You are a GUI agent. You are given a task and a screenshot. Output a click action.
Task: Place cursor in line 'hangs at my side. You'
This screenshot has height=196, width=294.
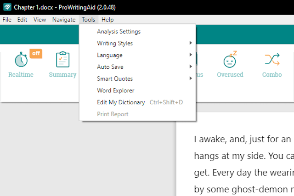click(x=244, y=156)
